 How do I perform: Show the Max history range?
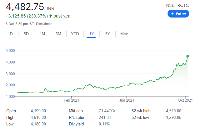pos(124,34)
